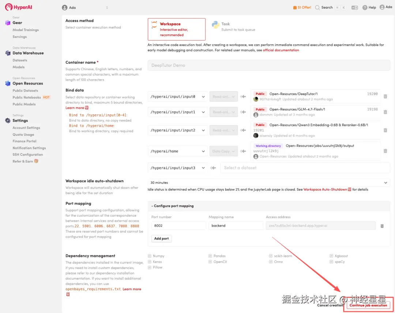Open the Gear section icon
395x313 pixels.
(x=8, y=23)
